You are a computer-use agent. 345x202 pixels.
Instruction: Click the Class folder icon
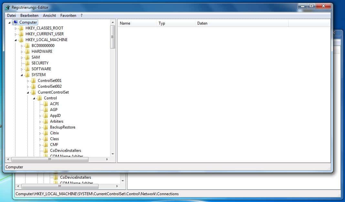coord(46,139)
